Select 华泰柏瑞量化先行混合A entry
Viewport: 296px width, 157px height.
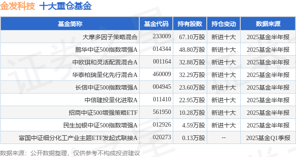[105, 75]
